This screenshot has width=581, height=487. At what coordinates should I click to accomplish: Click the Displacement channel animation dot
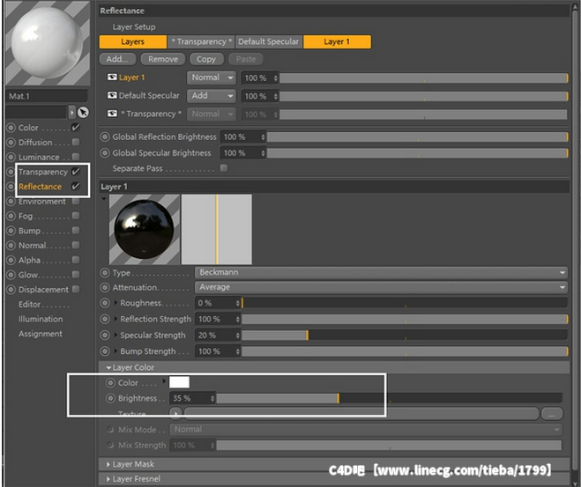coord(11,290)
